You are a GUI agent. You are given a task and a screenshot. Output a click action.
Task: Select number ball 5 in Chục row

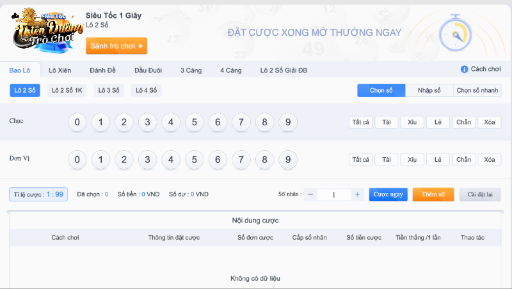point(194,122)
